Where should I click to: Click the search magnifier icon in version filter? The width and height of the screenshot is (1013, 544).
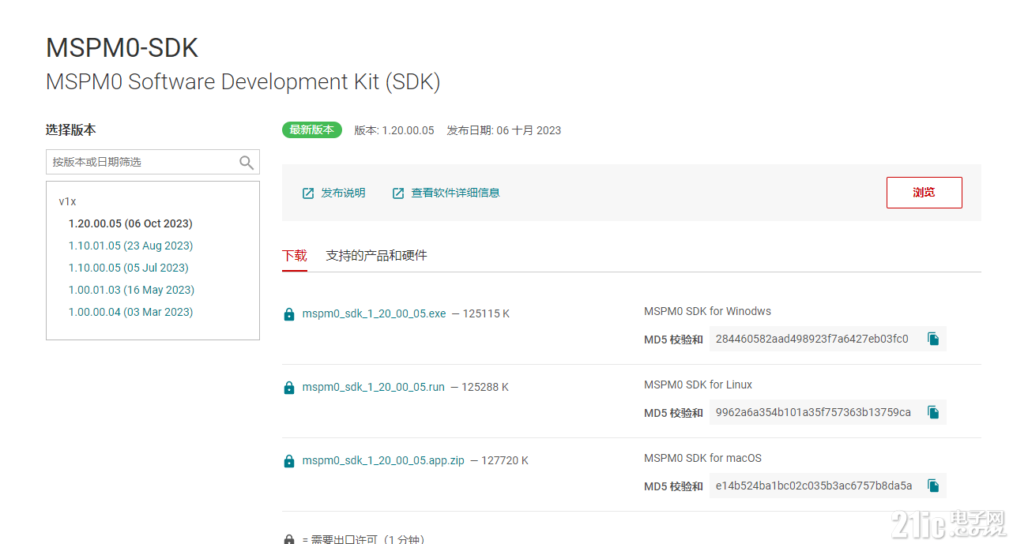[247, 163]
